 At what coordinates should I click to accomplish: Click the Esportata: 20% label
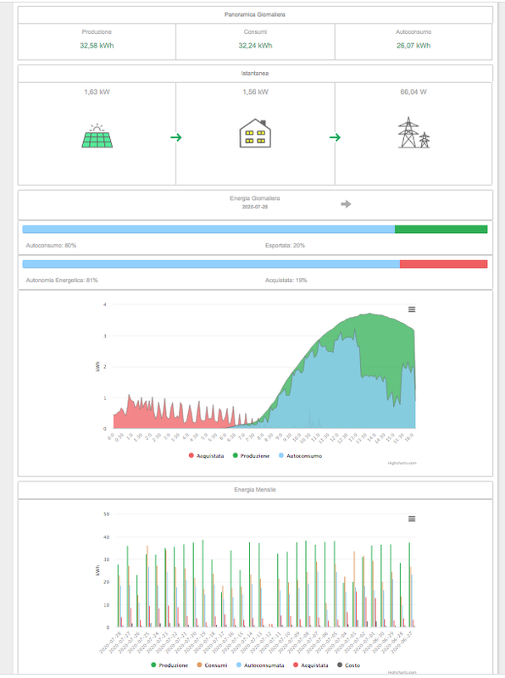tap(285, 245)
